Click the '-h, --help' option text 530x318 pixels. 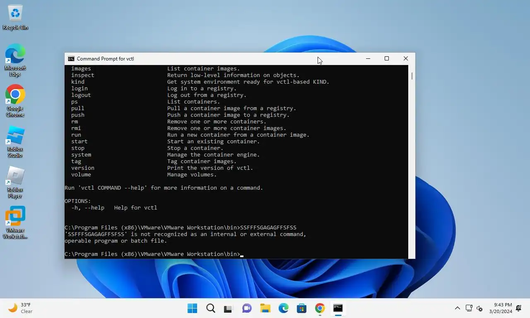[88, 208]
